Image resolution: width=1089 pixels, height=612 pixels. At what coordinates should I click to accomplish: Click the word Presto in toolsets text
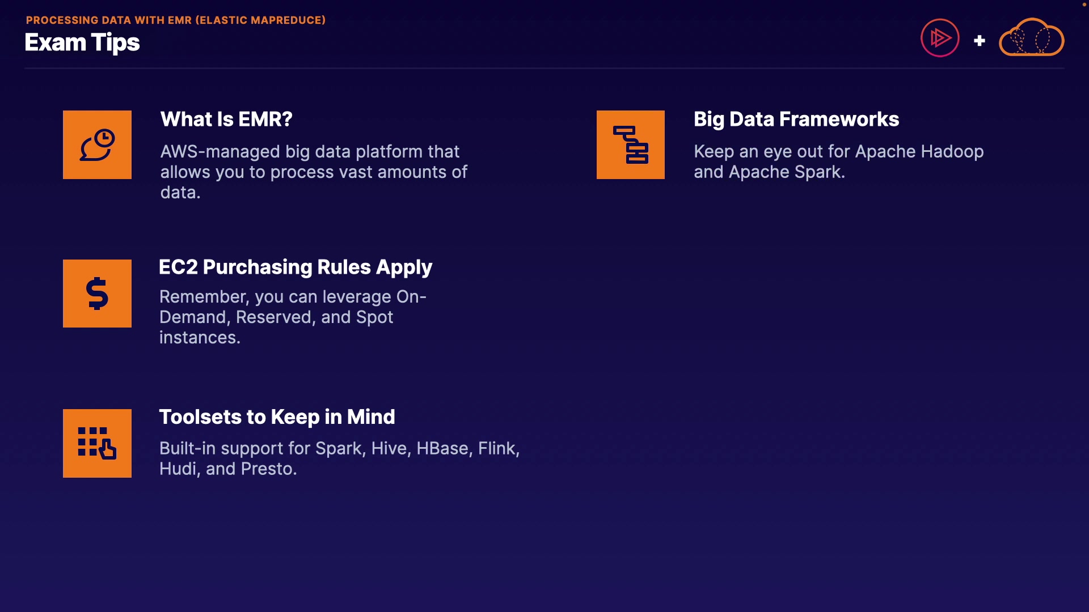coord(267,469)
